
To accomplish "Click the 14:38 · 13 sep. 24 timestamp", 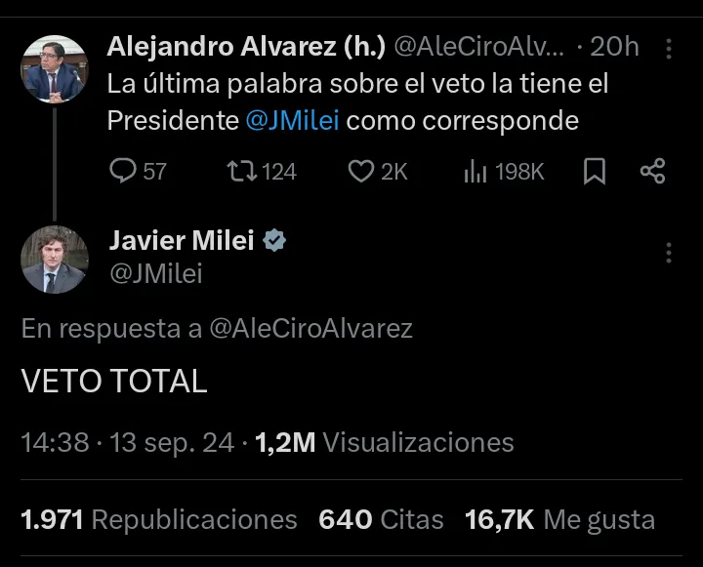I will point(128,442).
